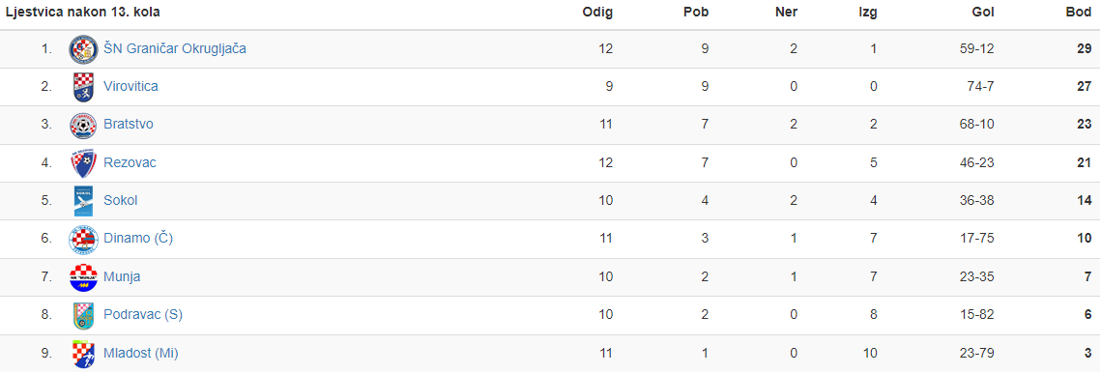Open the Podravac (S) team link
The width and height of the screenshot is (1101, 374).
(143, 315)
